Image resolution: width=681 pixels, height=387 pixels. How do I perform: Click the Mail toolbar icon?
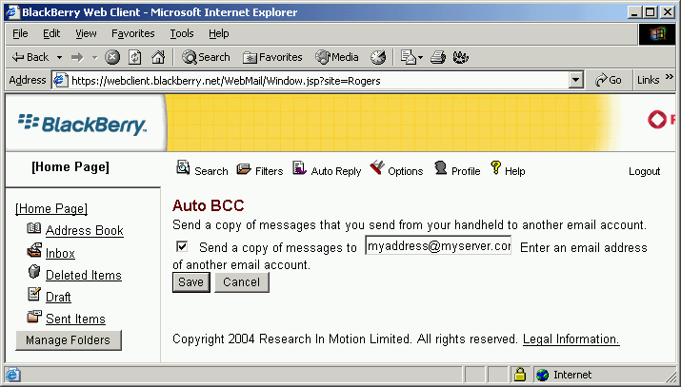click(409, 57)
